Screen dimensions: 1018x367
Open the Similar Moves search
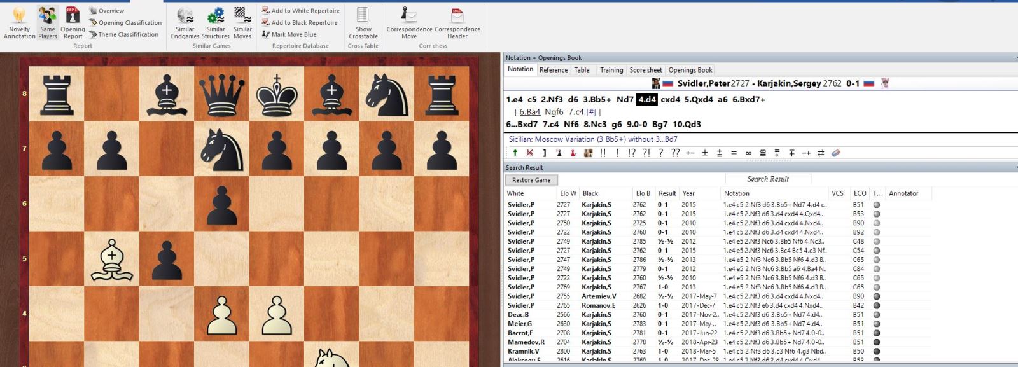242,24
